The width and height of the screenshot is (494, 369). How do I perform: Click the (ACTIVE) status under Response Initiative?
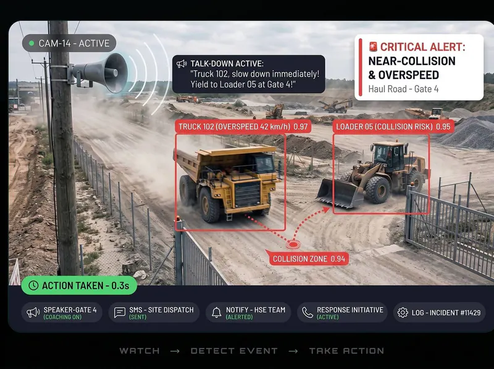tap(328, 317)
